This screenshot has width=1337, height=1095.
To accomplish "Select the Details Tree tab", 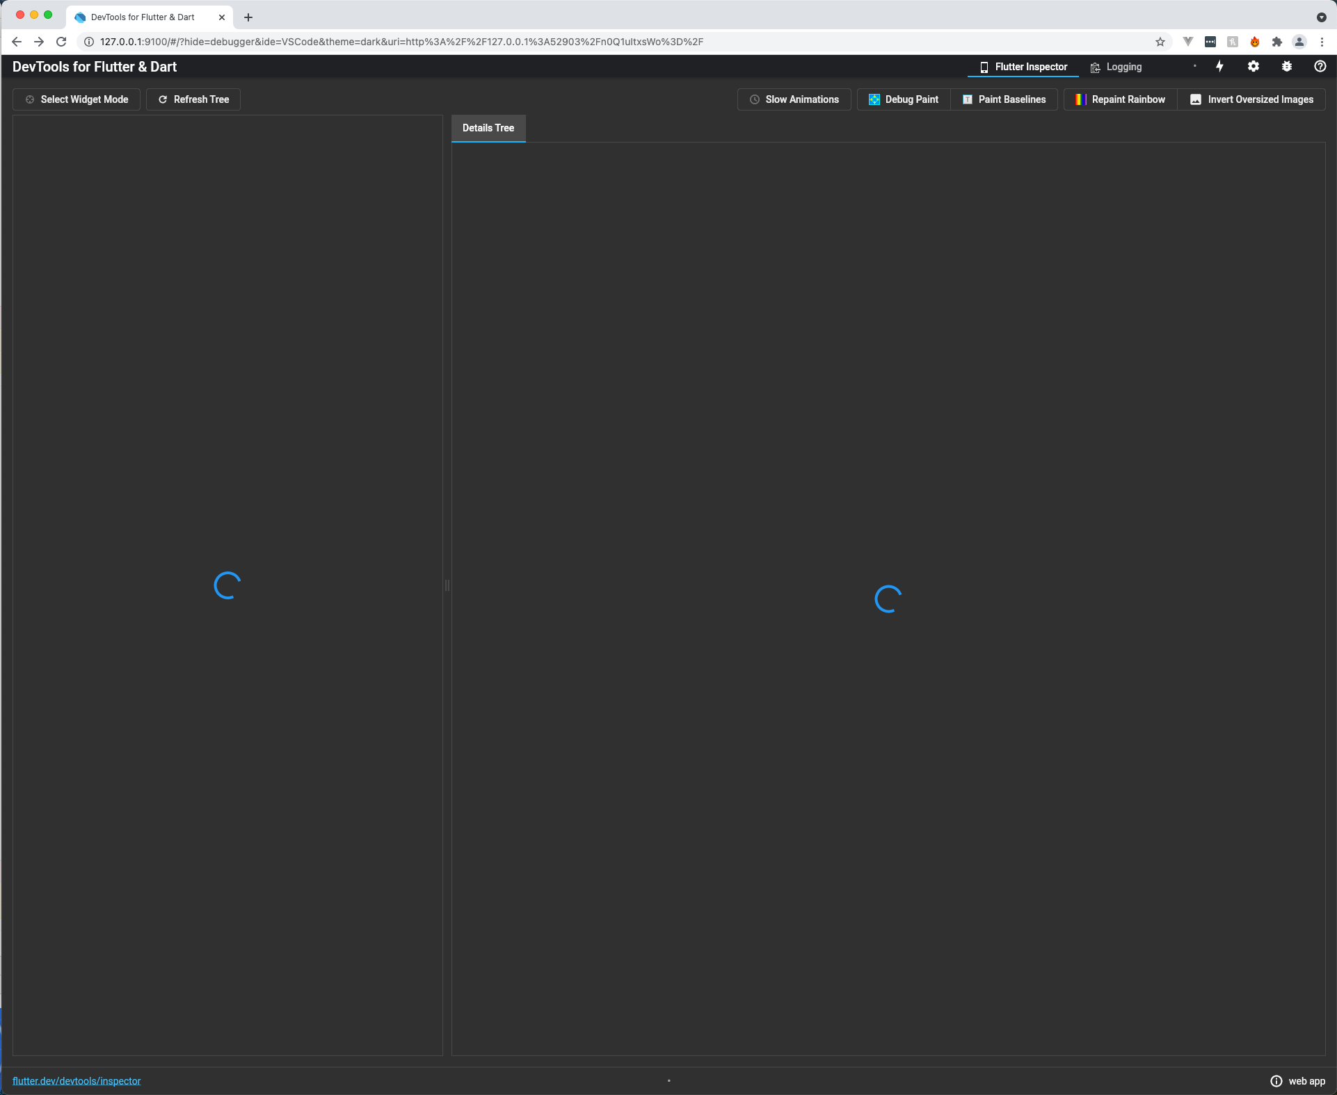I will pos(488,128).
